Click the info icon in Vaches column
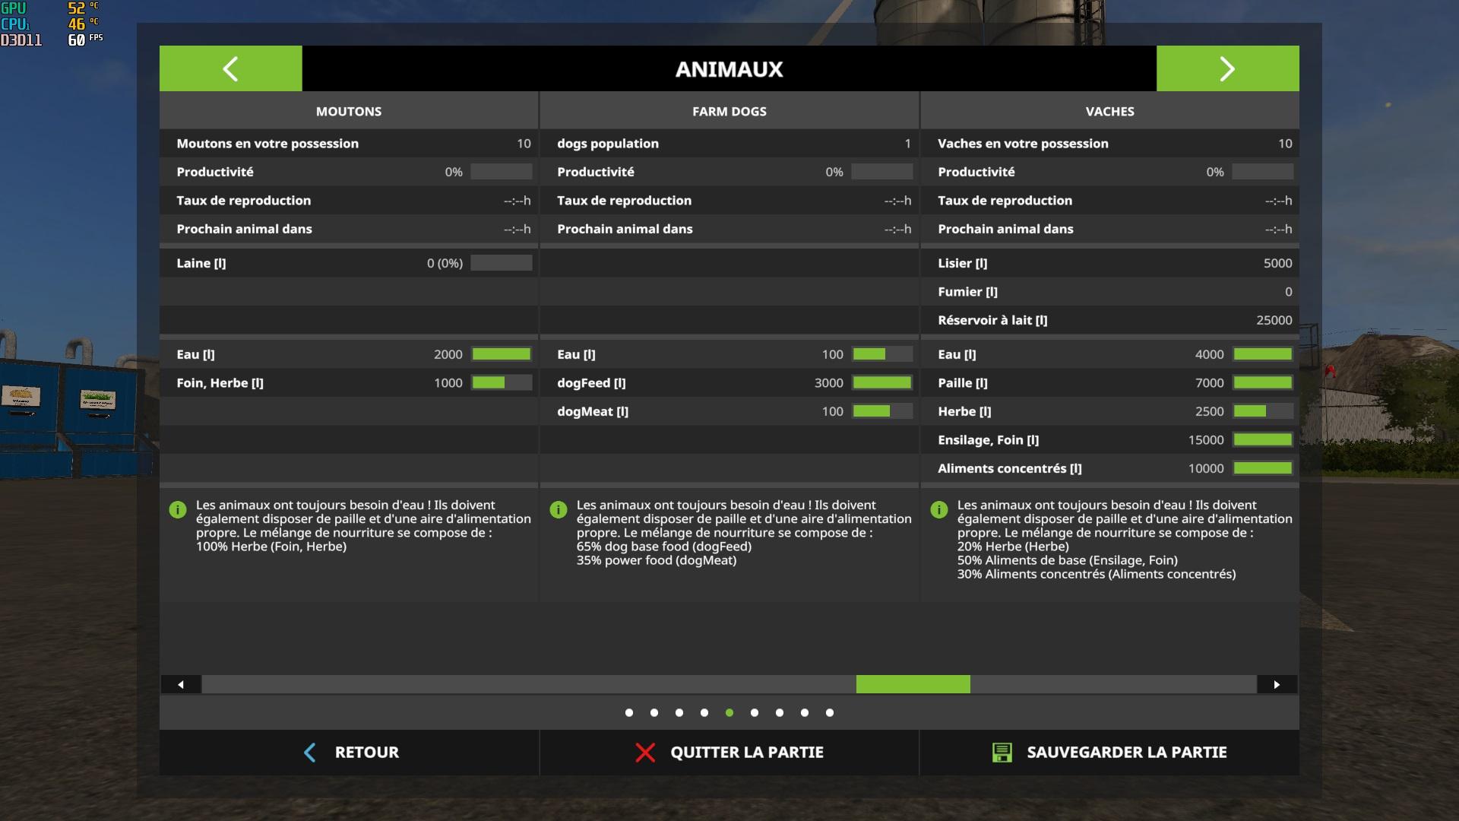Screen dimensions: 1459x821 click(x=939, y=510)
